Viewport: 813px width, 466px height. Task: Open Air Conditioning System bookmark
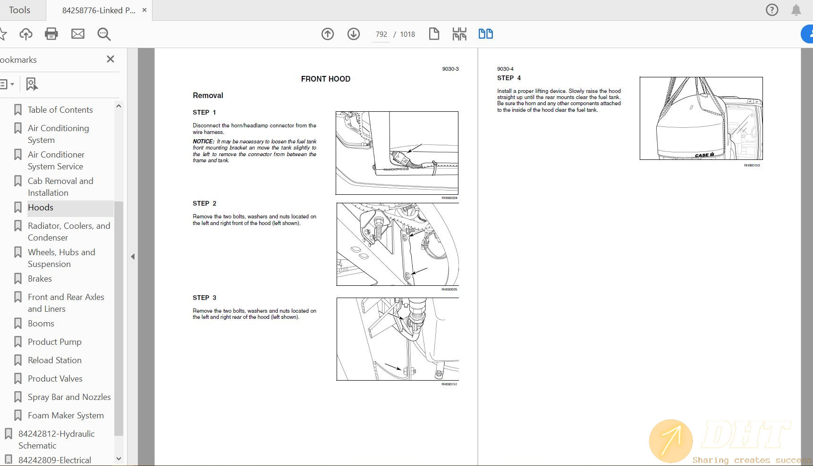pos(59,134)
